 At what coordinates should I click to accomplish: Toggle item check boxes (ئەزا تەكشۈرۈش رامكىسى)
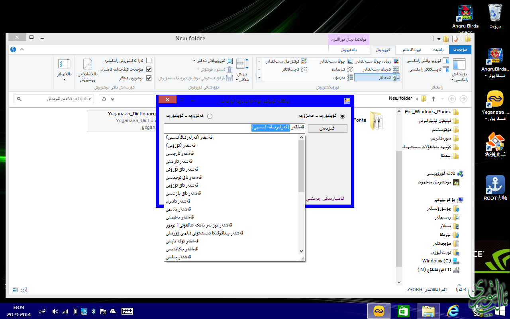(x=149, y=61)
